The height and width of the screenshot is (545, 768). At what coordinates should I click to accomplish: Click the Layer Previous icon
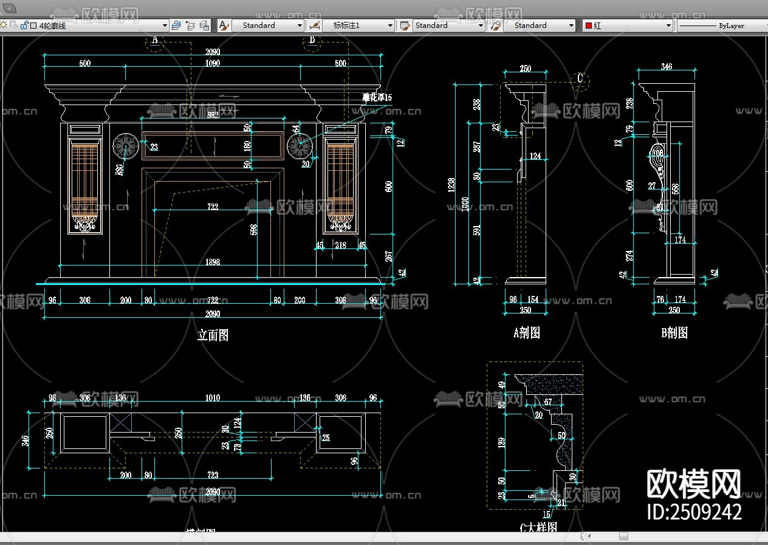(190, 26)
